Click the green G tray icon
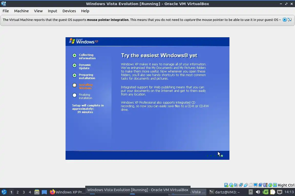 tap(266, 192)
